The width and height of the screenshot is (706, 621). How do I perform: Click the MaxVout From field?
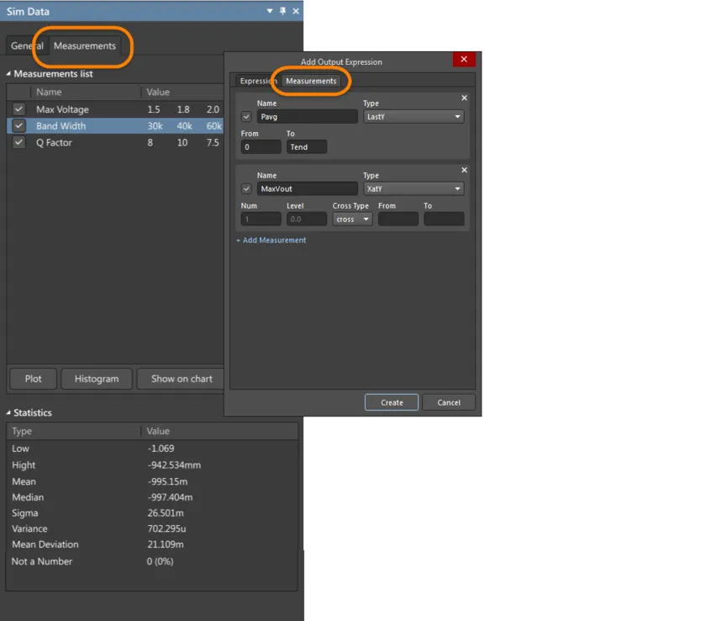[398, 220]
